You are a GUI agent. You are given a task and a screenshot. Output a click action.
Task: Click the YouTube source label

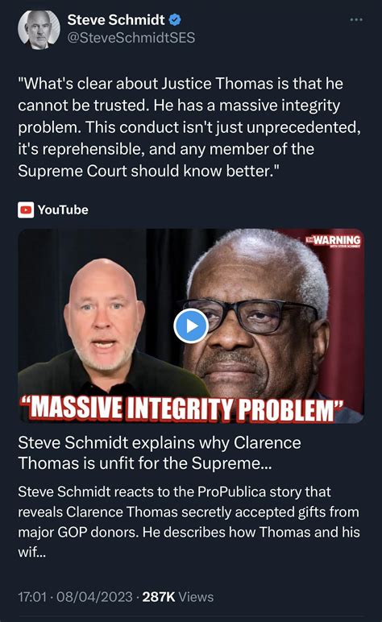click(x=63, y=209)
